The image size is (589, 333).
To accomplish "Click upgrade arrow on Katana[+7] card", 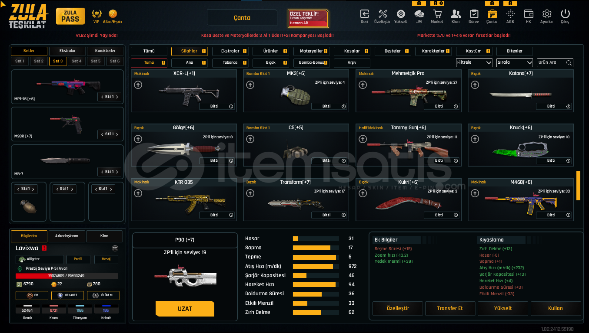I will tap(475, 85).
